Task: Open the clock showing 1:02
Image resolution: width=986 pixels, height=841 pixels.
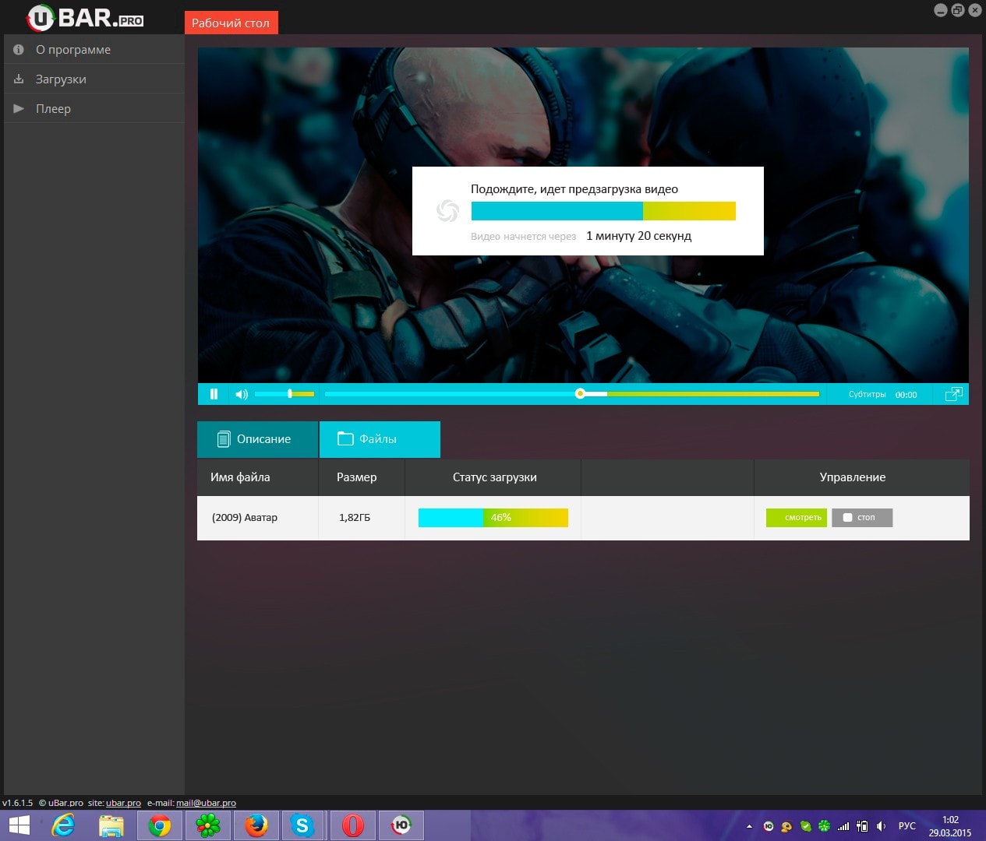Action: tap(950, 826)
